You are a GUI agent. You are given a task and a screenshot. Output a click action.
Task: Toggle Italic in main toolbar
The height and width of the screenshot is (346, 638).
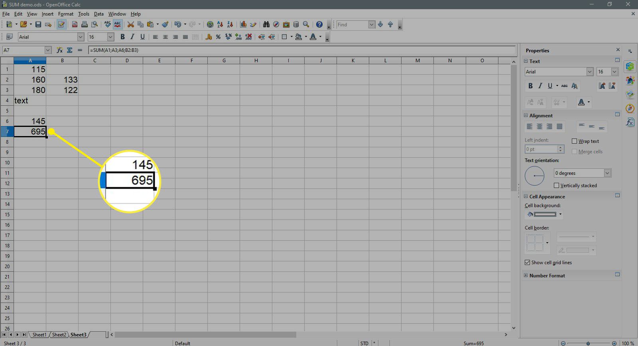tap(132, 37)
